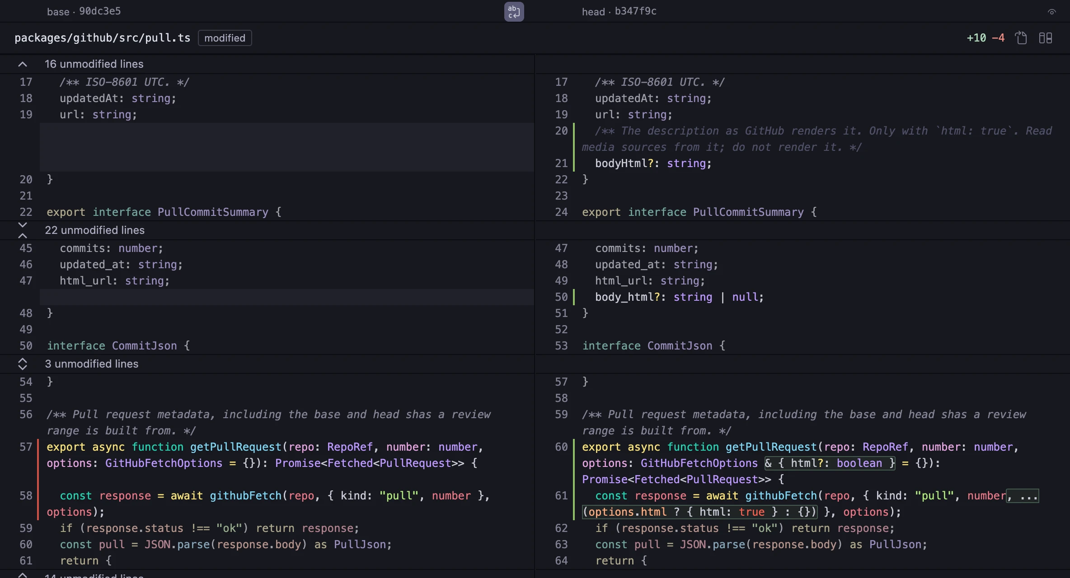The width and height of the screenshot is (1070, 578).
Task: Click head line 53 'interface CommitJson {'
Action: tap(654, 346)
